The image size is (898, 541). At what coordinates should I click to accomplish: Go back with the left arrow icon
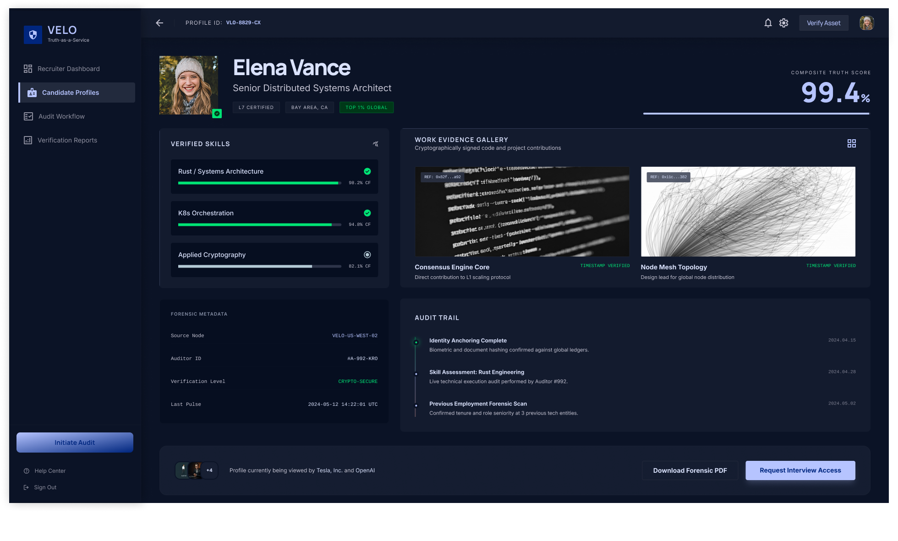coord(159,23)
